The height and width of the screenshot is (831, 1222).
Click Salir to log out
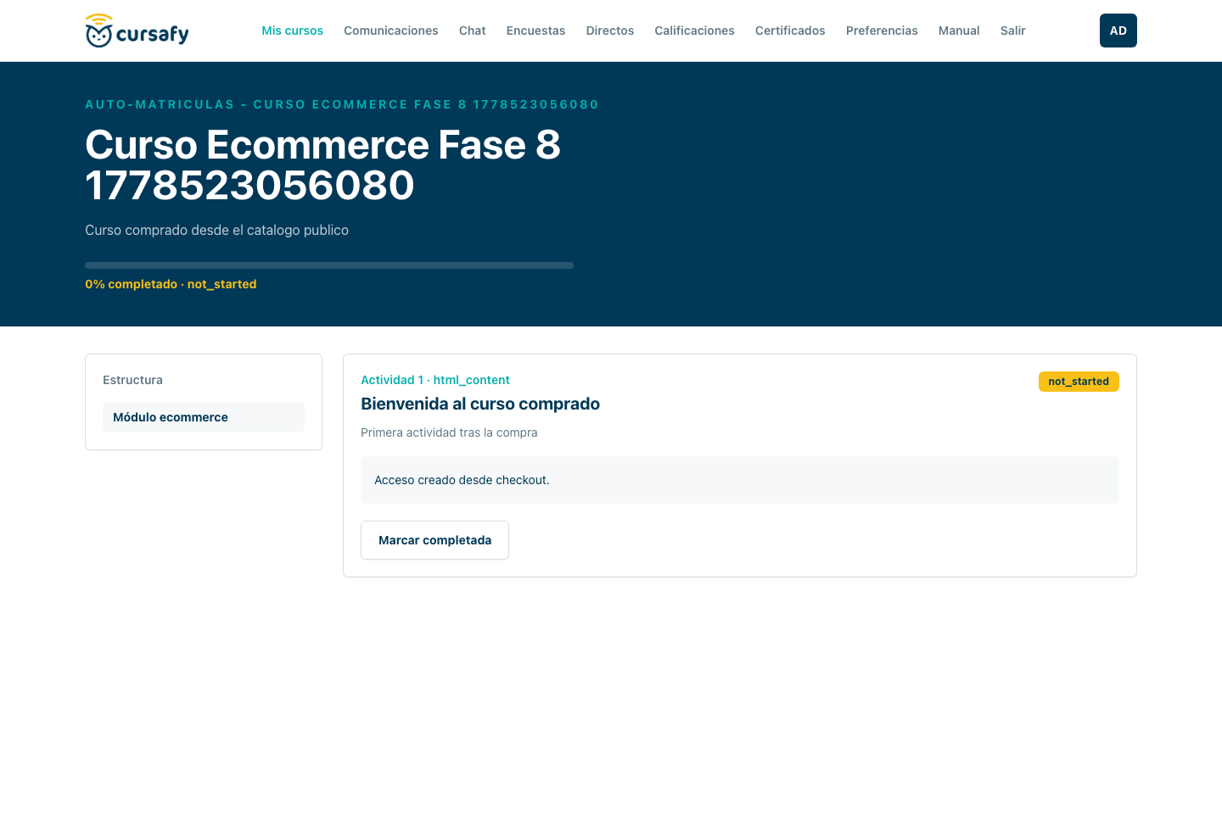(1013, 31)
